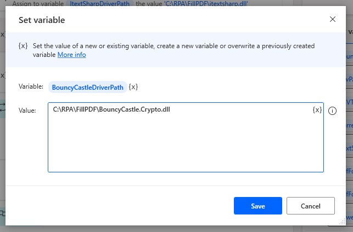Click the partially hidden 'VT' variable entry
This screenshot has width=353, height=232.
(x=349, y=102)
